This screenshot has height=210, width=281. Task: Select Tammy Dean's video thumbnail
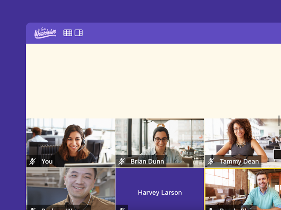pos(243,143)
